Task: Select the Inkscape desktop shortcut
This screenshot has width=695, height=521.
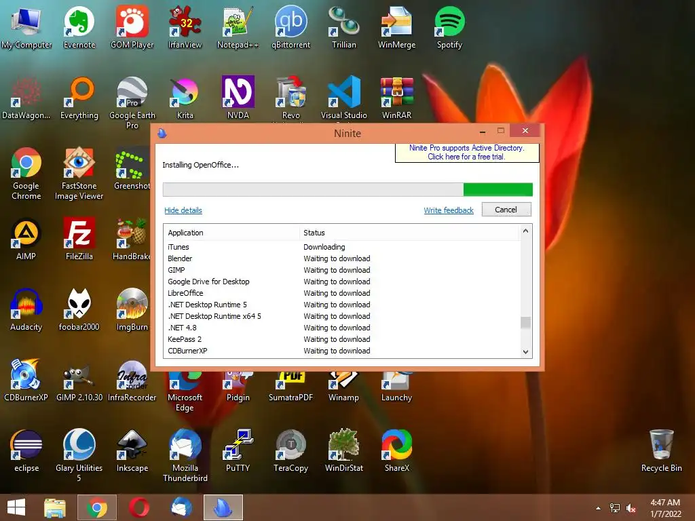Action: click(132, 450)
